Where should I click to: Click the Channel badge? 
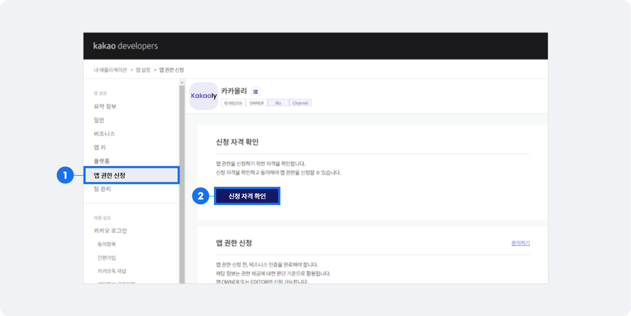[x=300, y=103]
